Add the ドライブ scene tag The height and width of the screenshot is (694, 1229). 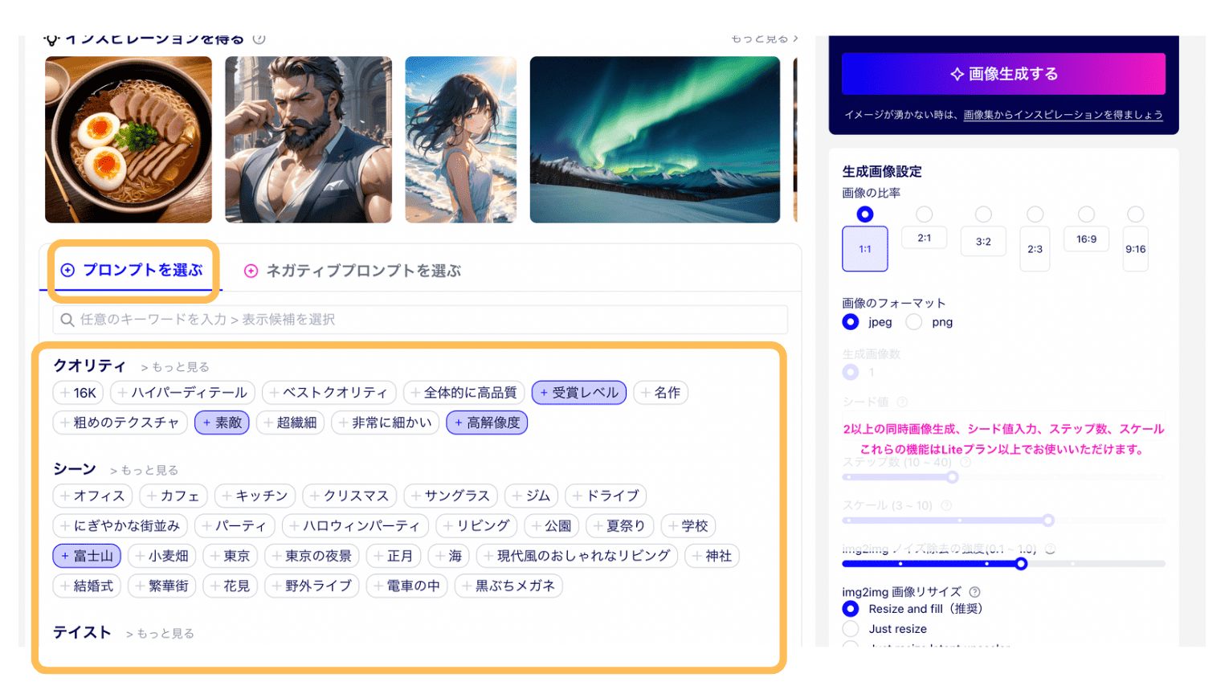point(606,496)
